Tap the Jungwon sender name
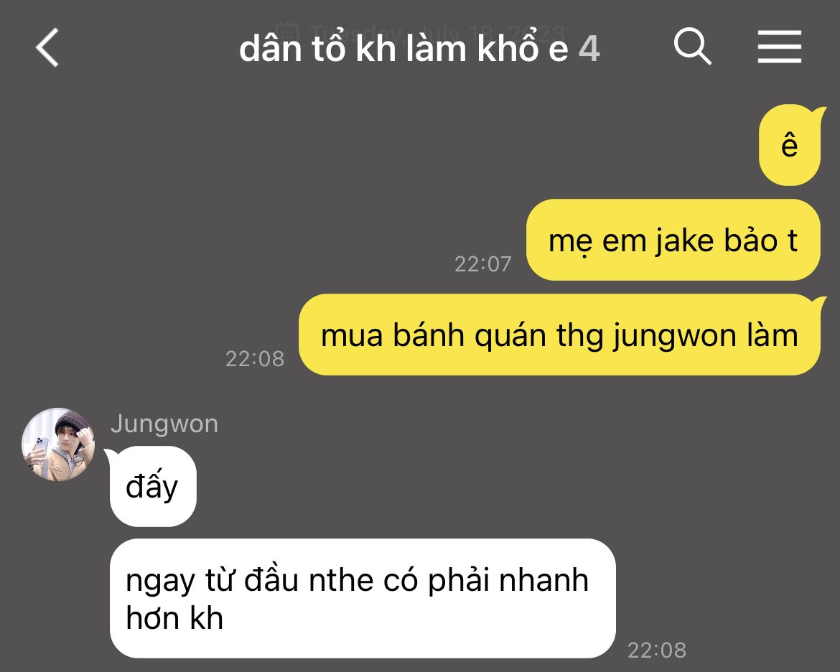Screen dimensions: 840x672 164,424
